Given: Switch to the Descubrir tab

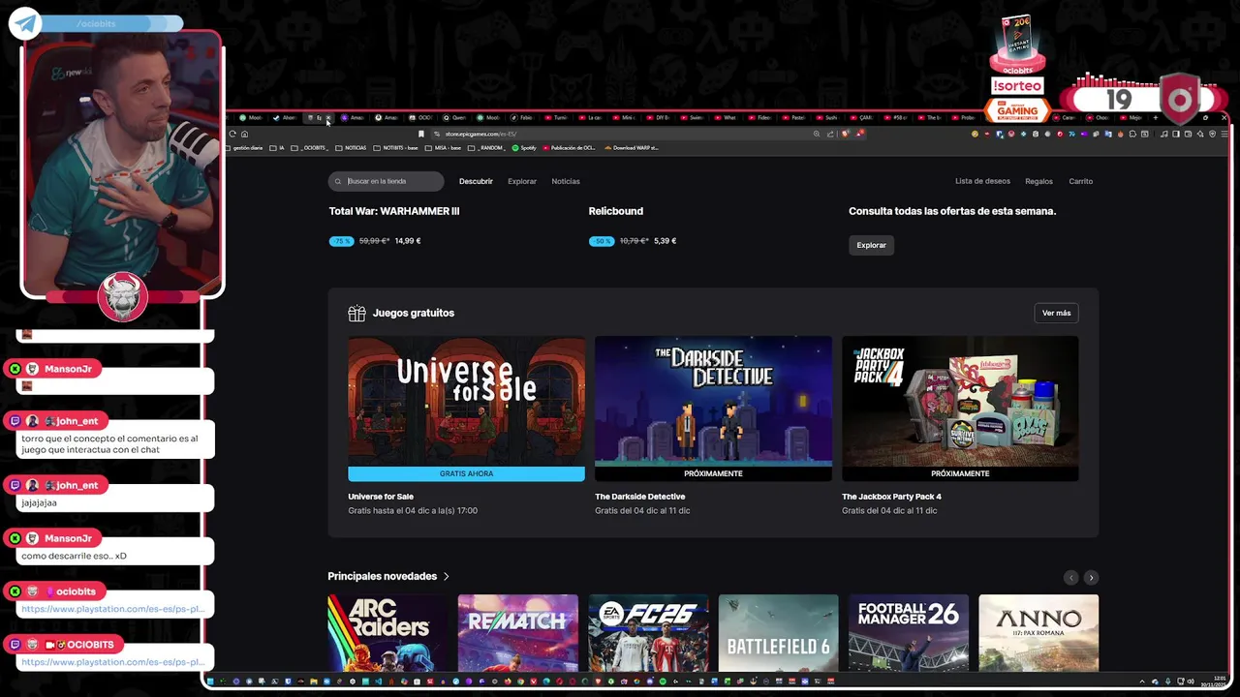Looking at the screenshot, I should click(476, 181).
